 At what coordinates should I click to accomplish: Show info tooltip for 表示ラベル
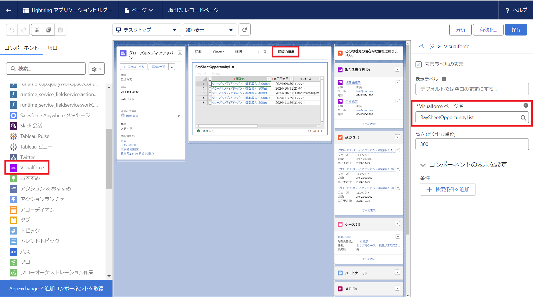[x=444, y=79]
